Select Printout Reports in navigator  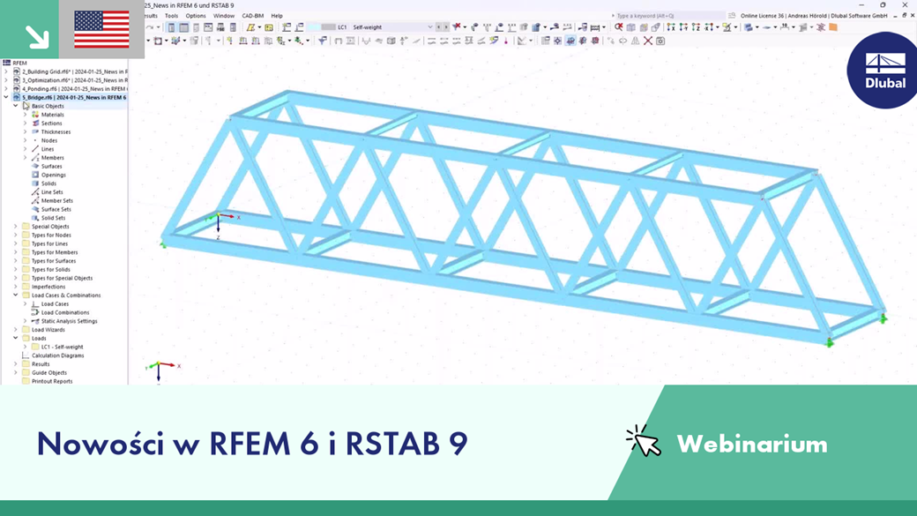coord(52,381)
